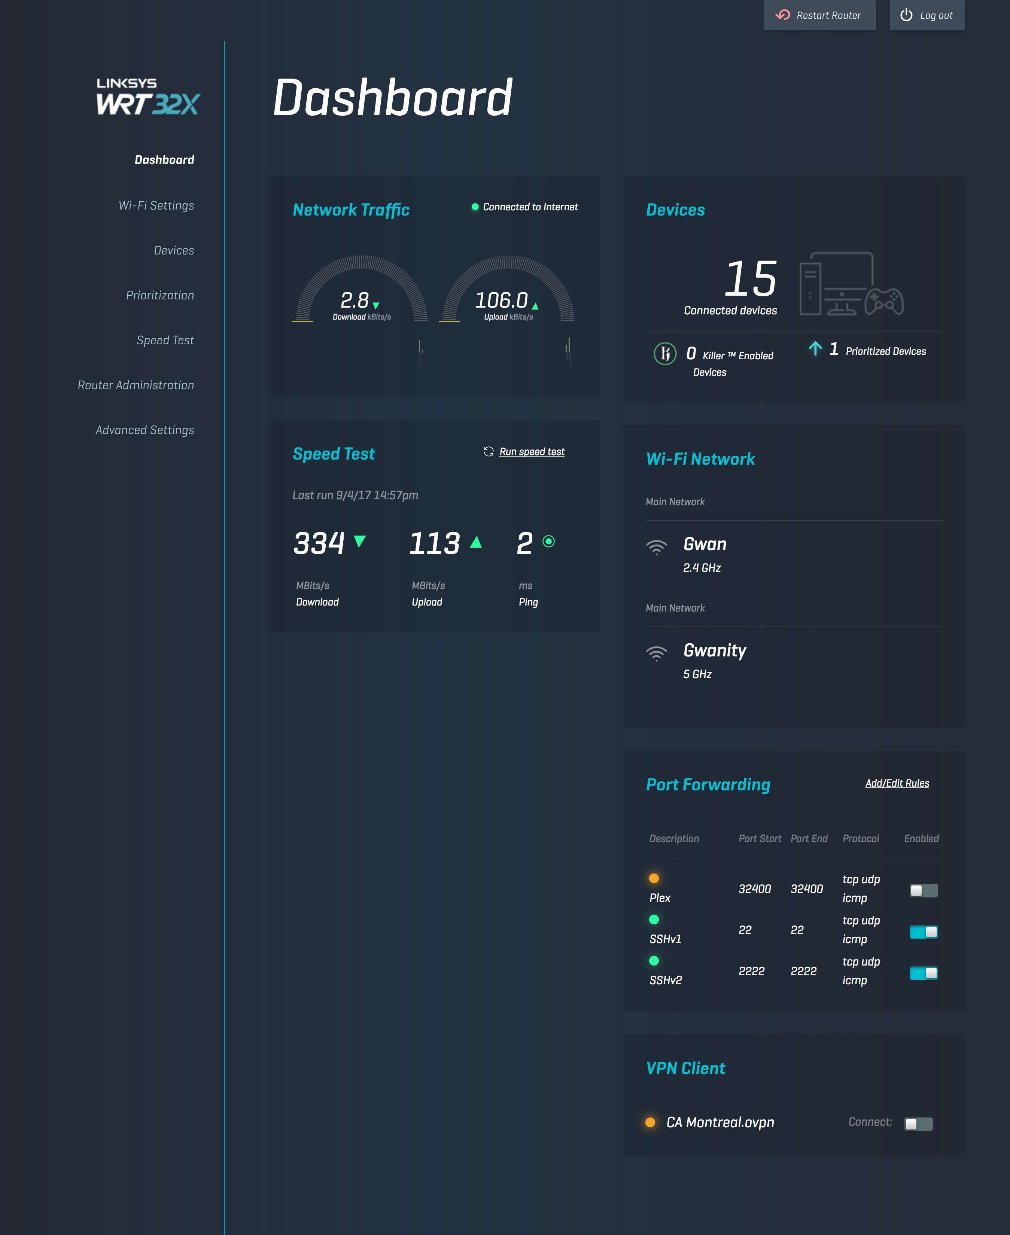Click the Killer Enabled Devices icon
The height and width of the screenshot is (1235, 1010).
(664, 354)
